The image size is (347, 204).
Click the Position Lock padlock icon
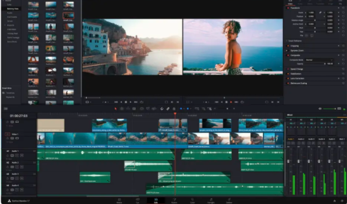point(174,108)
